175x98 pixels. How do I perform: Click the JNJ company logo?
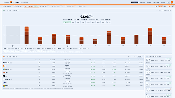(x=4, y=73)
